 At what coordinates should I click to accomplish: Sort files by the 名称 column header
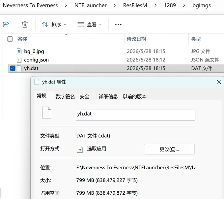coord(22,39)
